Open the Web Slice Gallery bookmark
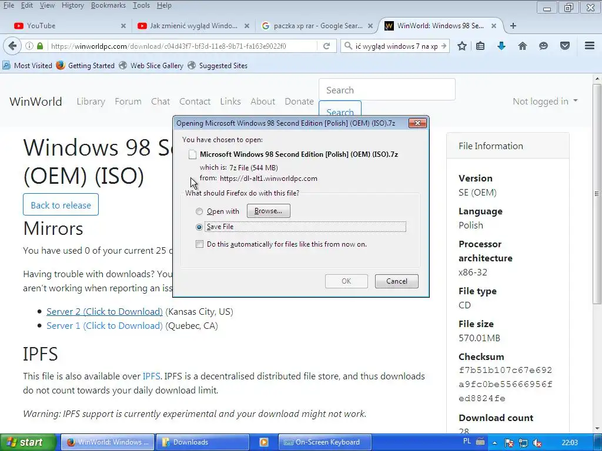This screenshot has width=602, height=451. pos(151,66)
